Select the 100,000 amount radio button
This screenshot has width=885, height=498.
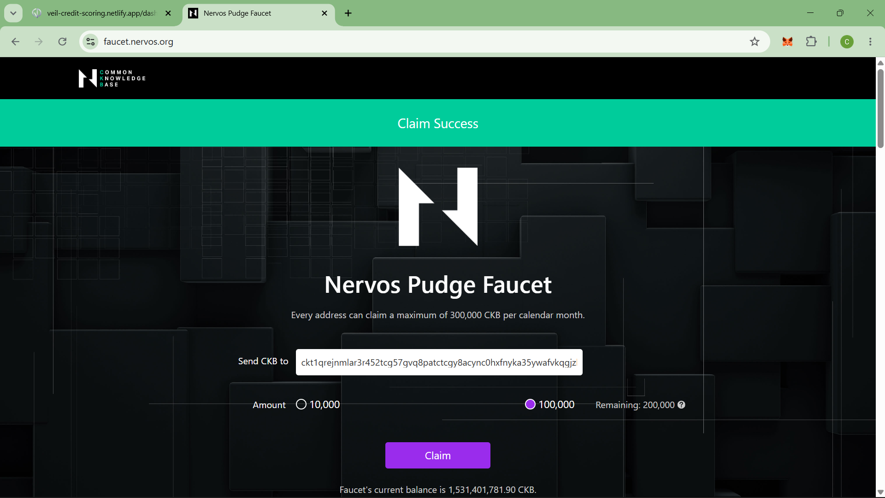coord(530,404)
